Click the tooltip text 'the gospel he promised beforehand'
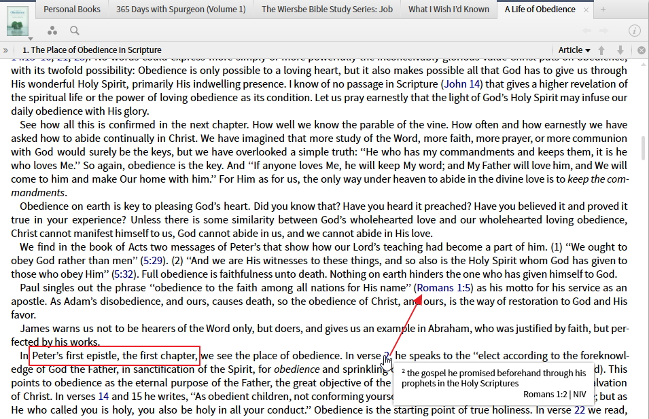Screen dimensions: 649x419 472,373
